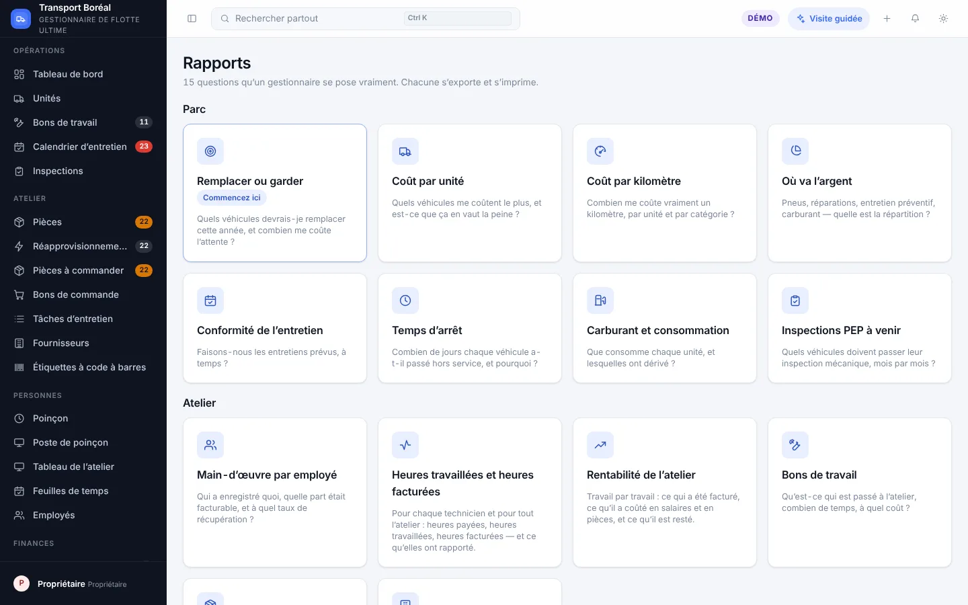Focus the Rechercher partout search field
Viewport: 968px width, 605px height.
pos(366,19)
